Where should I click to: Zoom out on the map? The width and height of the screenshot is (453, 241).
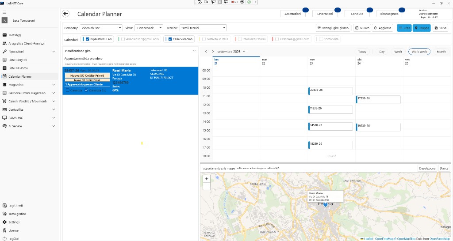click(x=207, y=186)
